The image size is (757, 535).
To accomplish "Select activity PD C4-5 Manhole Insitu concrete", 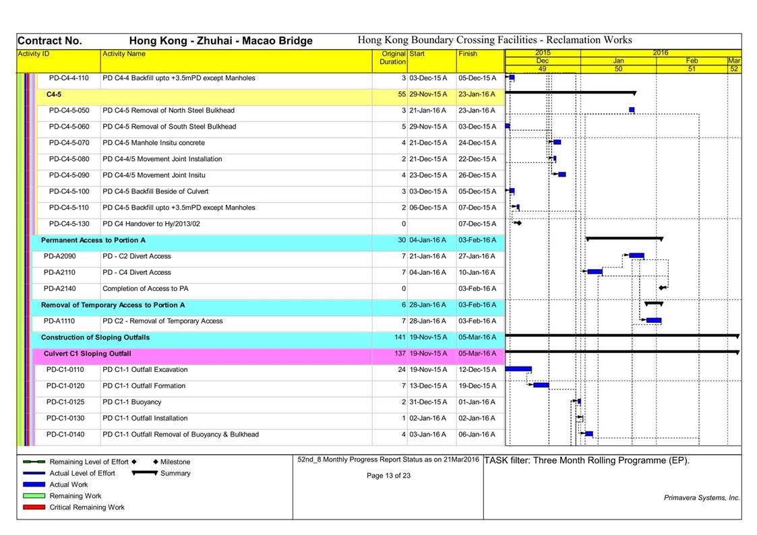I will 154,143.
